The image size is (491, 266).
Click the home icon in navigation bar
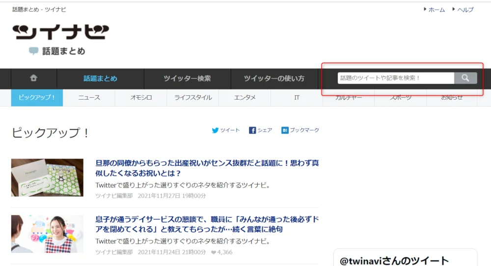[x=33, y=78]
